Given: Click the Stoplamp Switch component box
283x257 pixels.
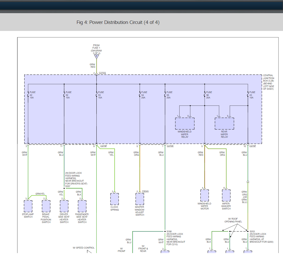Looking at the screenshot, I should pos(28,206).
